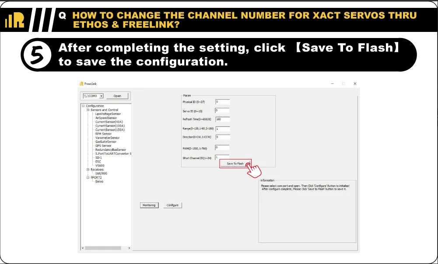Select RPM Sensor in the tree

[x=103, y=134]
